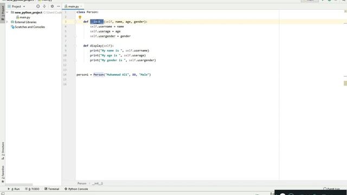Click the yellow warning stripe in editor scrollbar
This screenshot has height=195, width=347.
click(x=345, y=83)
